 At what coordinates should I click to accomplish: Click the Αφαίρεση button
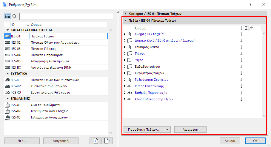pos(190,129)
